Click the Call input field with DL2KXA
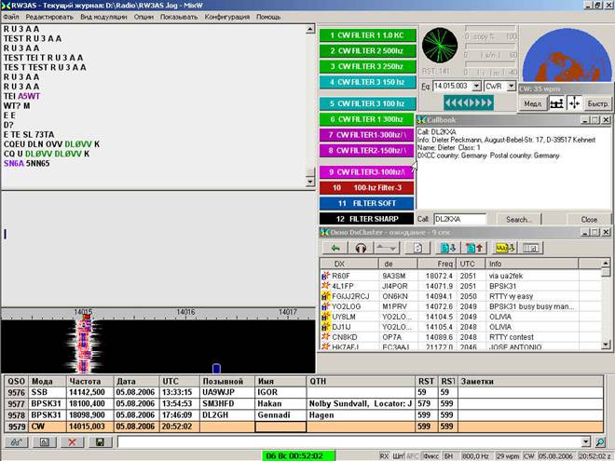The width and height of the screenshot is (615, 461). coord(460,220)
